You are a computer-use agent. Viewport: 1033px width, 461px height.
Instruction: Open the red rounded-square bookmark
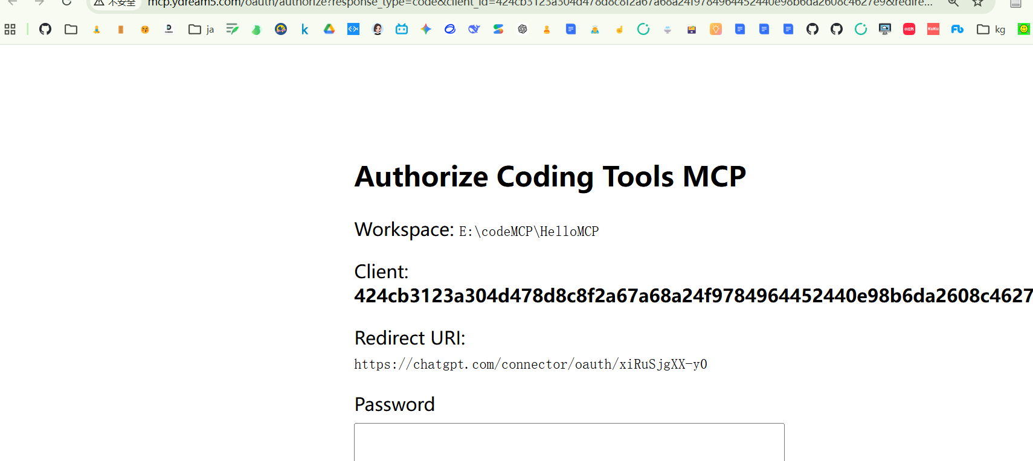tap(909, 29)
